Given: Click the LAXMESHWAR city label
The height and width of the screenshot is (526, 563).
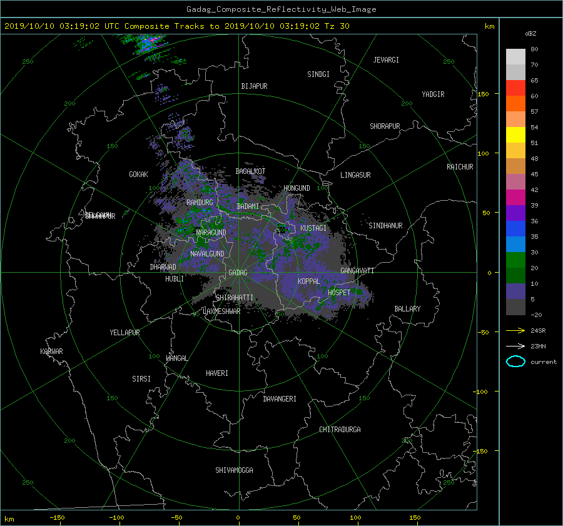Looking at the screenshot, I should pyautogui.click(x=221, y=311).
